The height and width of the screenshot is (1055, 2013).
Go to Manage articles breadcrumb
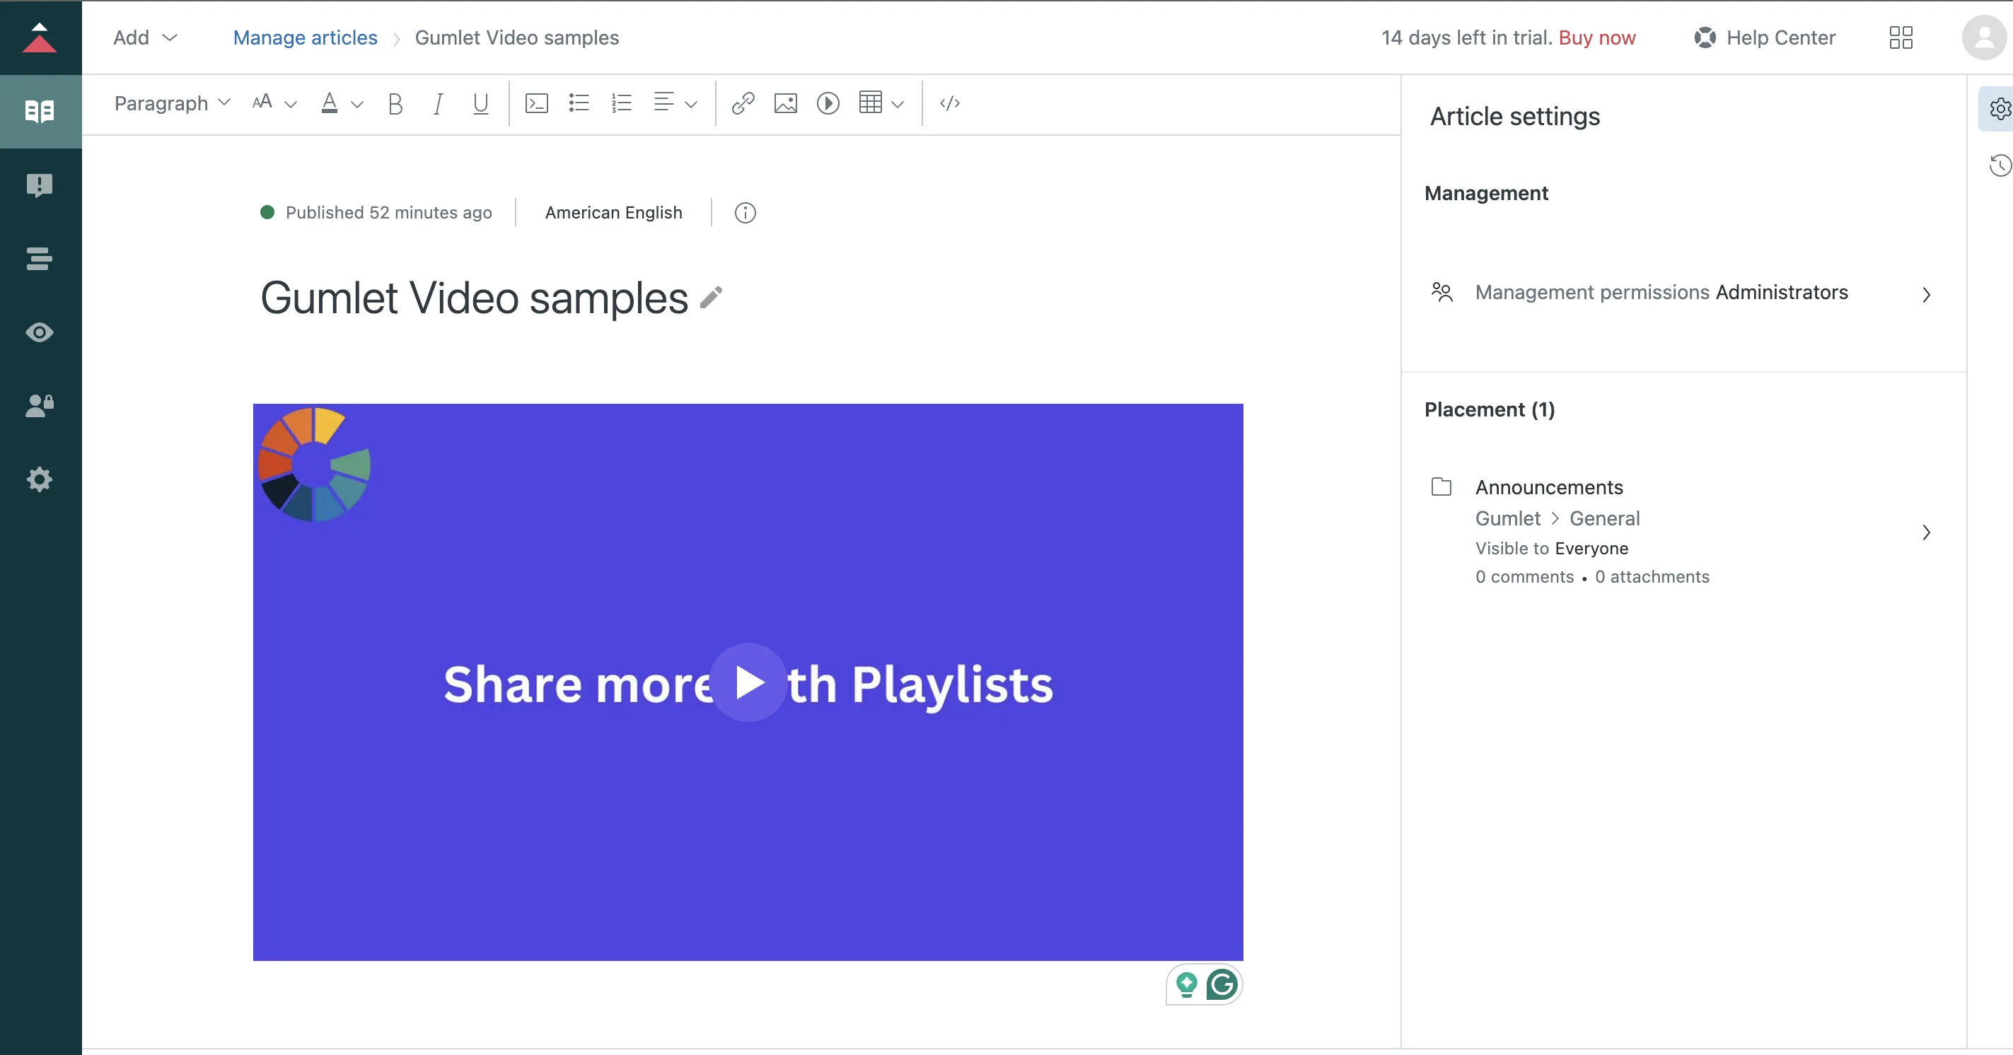[x=305, y=37]
